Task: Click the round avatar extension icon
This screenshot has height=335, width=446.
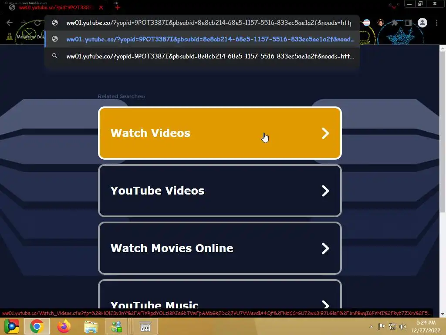Action: click(381, 23)
